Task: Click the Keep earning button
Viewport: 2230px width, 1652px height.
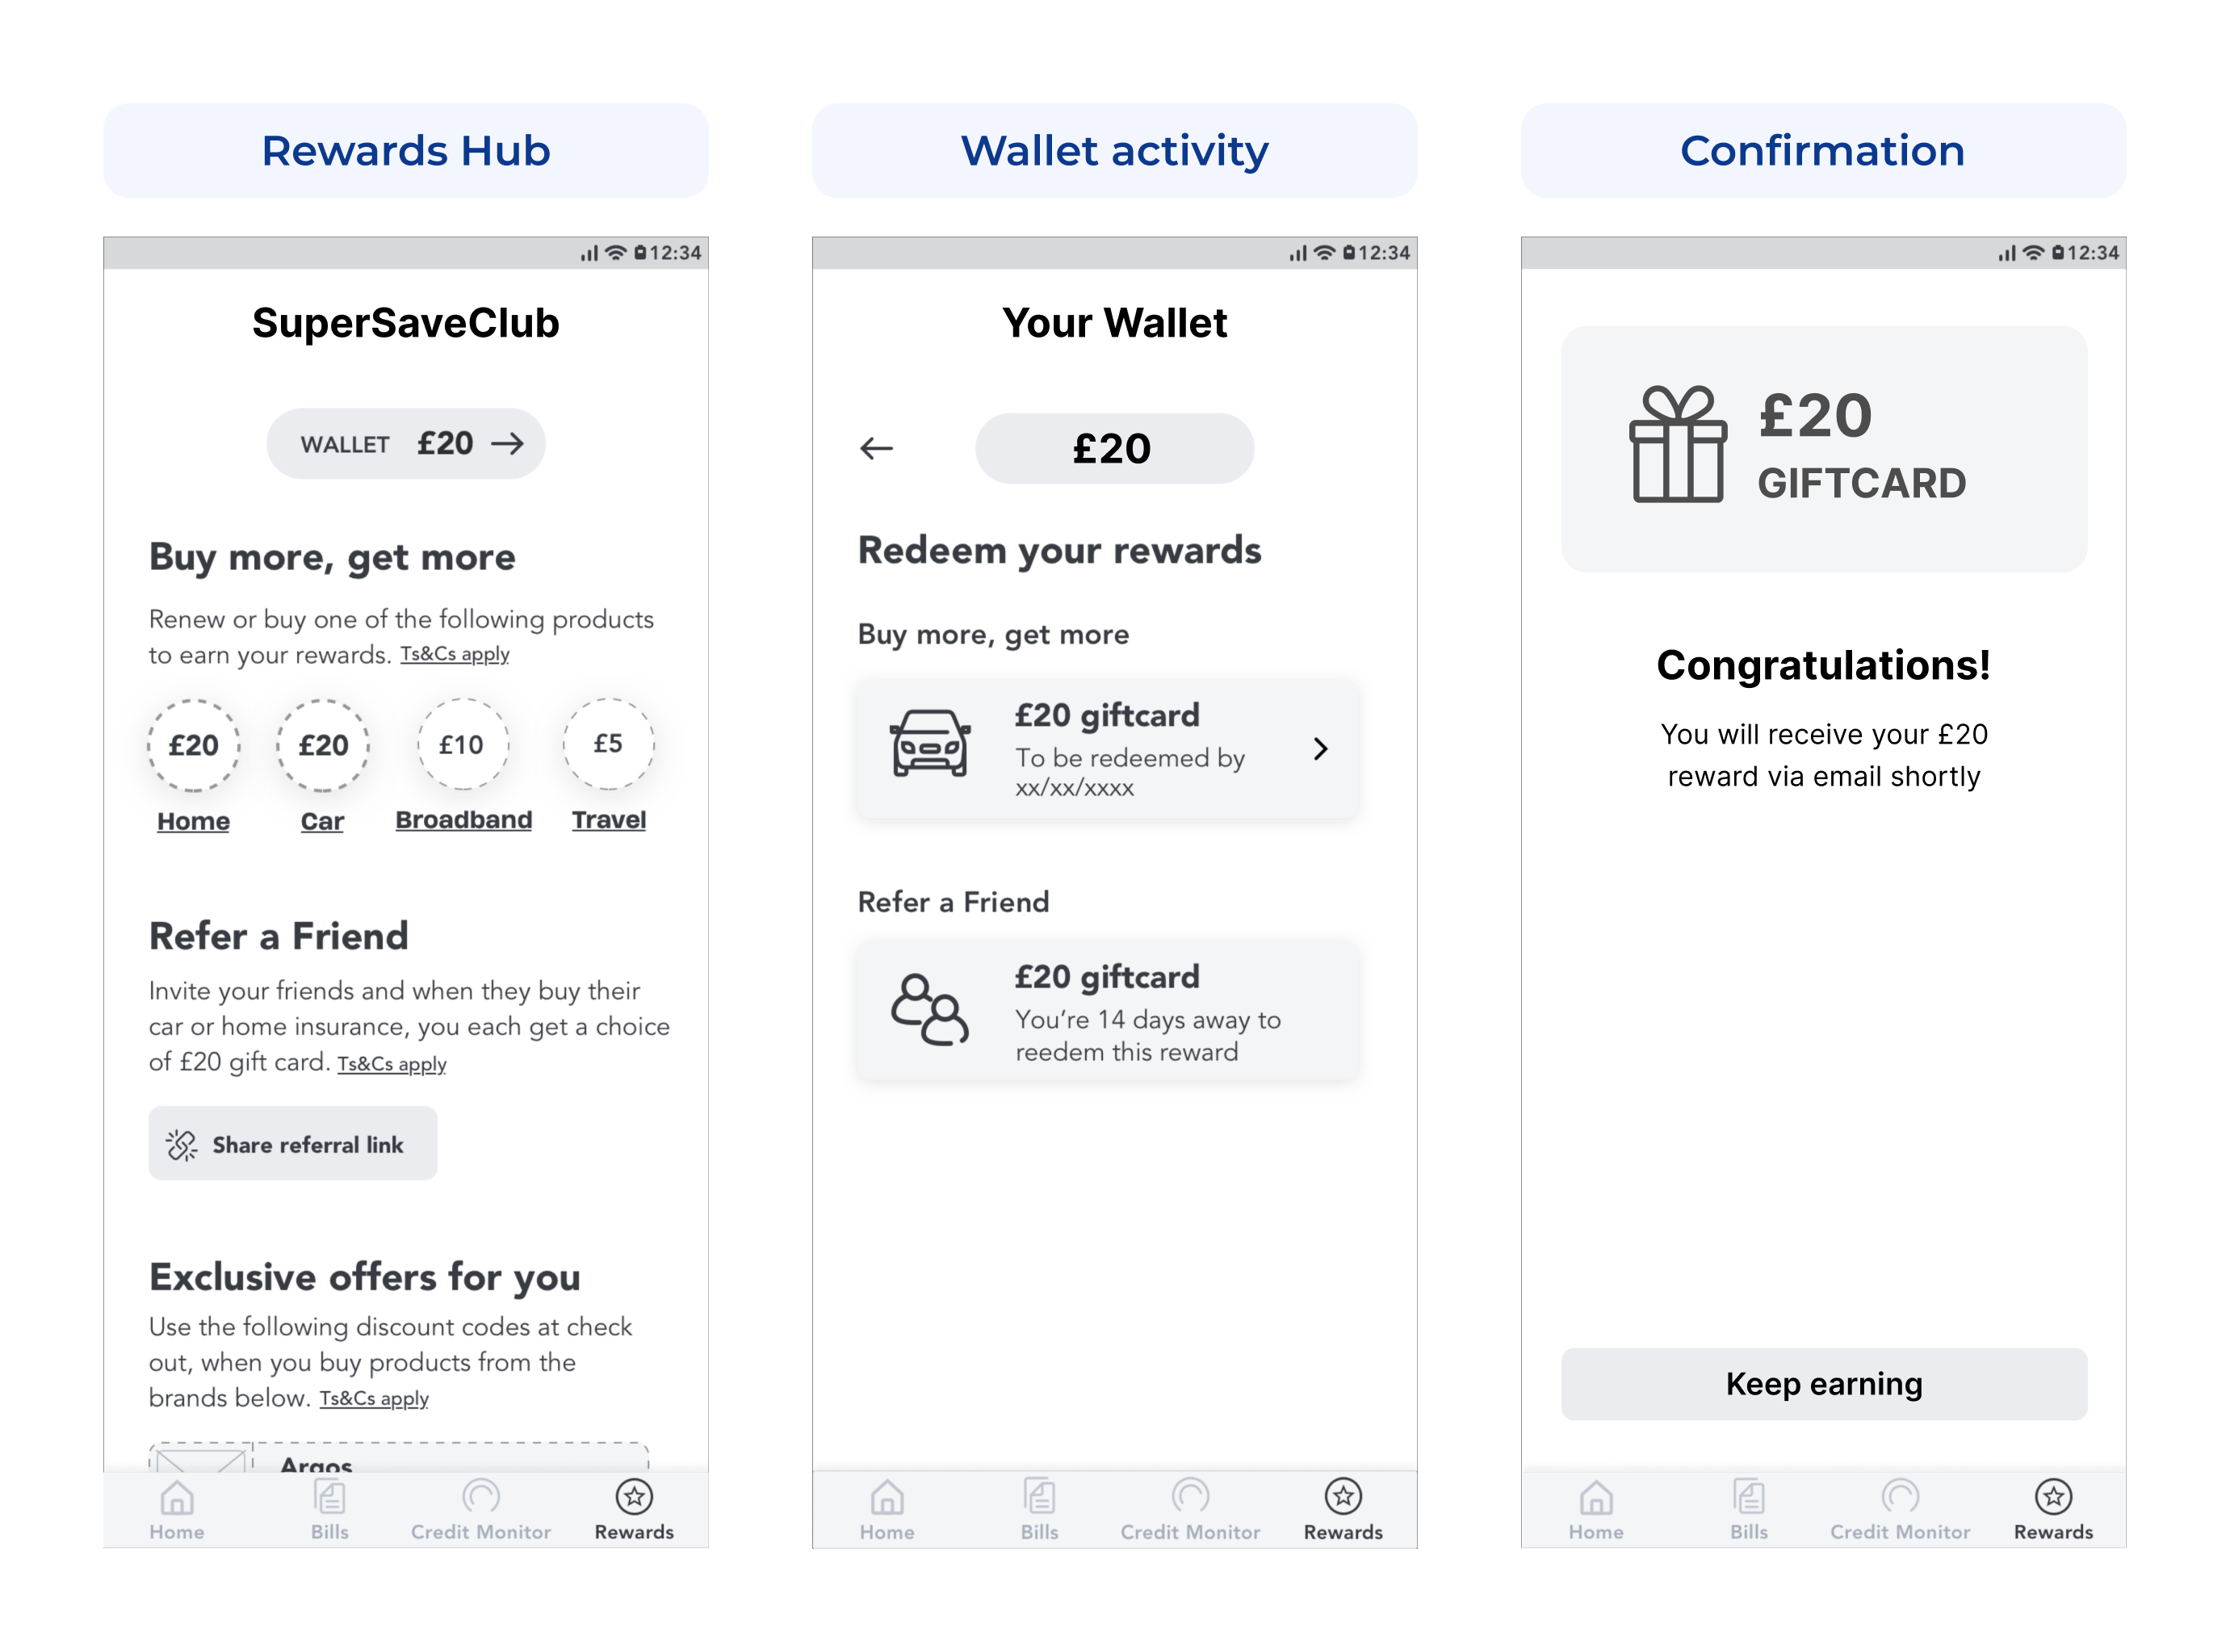Action: [1823, 1384]
